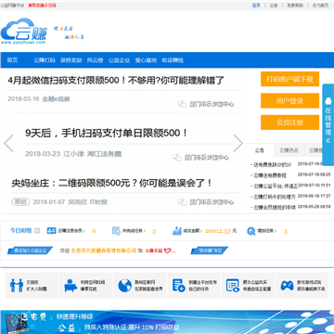Open announcement 云赚送电费教程
Viewport: 334px width, 334px height.
[270, 175]
